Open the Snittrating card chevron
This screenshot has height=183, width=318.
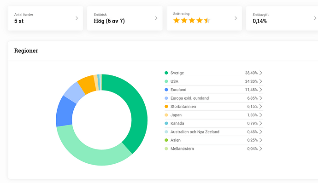point(236,18)
